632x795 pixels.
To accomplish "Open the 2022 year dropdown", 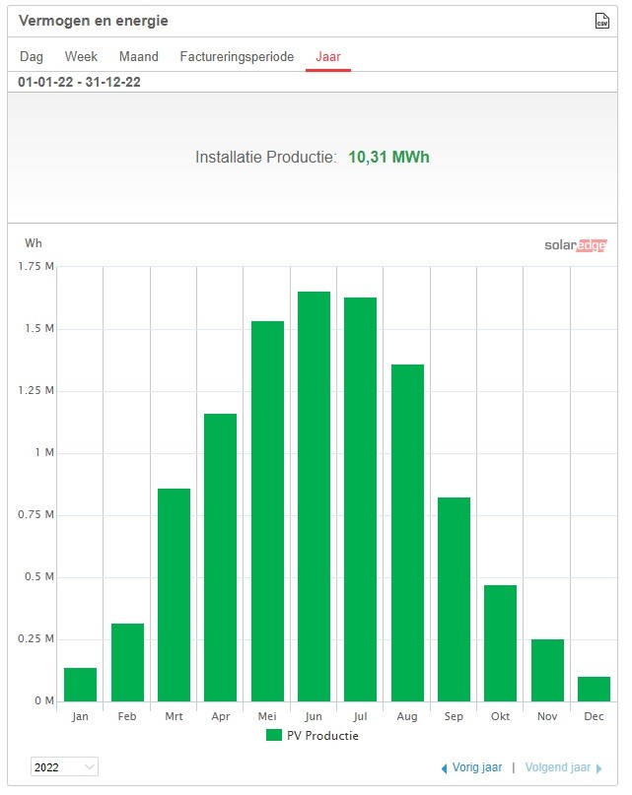I will pos(64,766).
